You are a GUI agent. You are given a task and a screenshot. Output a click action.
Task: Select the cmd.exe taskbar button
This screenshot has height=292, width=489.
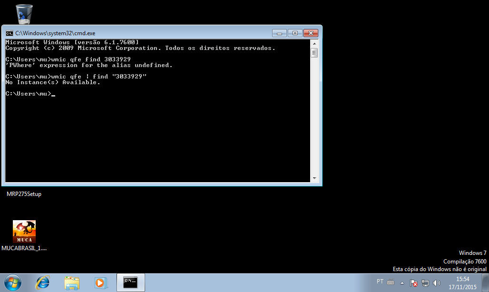(x=130, y=282)
